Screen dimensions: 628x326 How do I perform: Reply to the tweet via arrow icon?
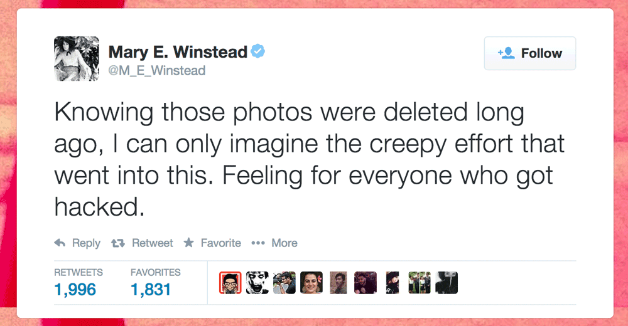coord(60,243)
